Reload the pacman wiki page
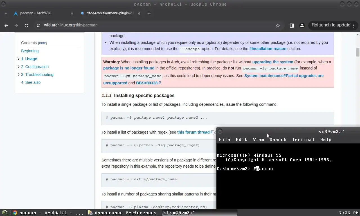This screenshot has width=360, height=216. pyautogui.click(x=26, y=25)
